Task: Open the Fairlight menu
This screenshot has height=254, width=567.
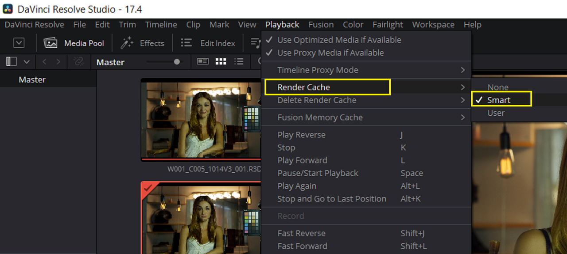Action: pyautogui.click(x=388, y=25)
